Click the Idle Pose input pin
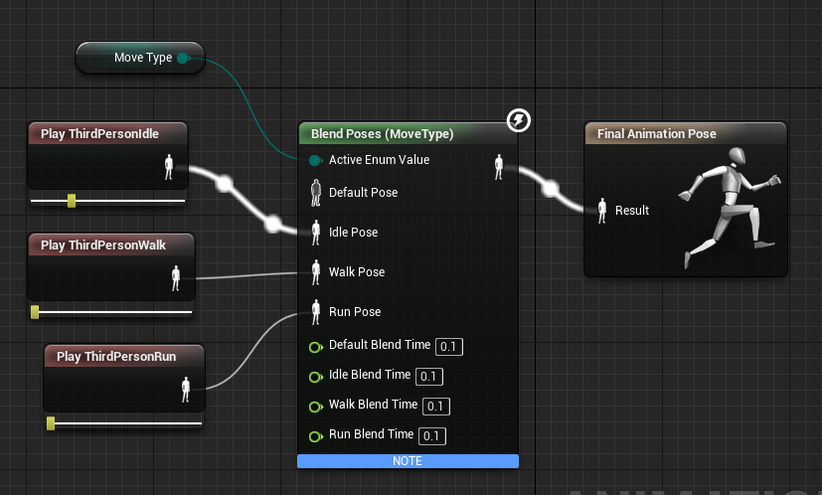 316,232
